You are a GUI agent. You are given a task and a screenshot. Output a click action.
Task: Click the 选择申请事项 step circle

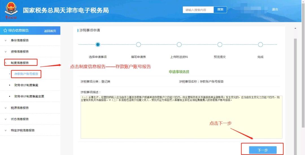point(98,44)
